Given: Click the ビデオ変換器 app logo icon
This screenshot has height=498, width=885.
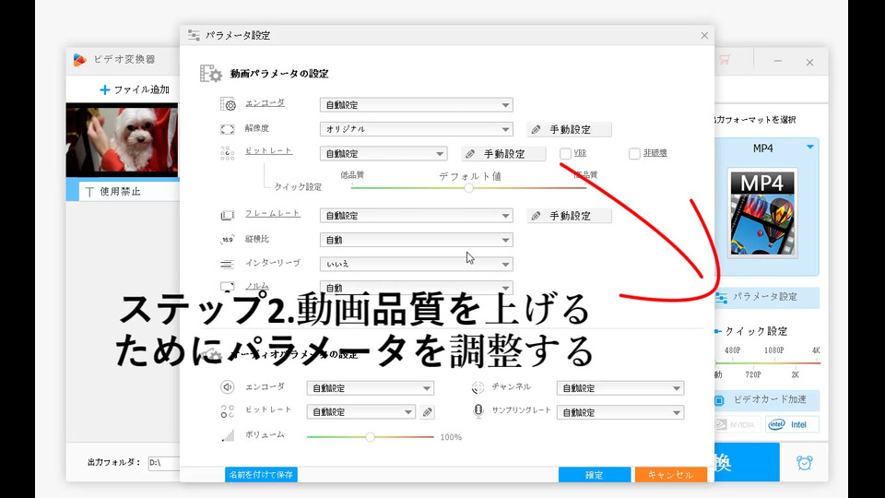Looking at the screenshot, I should point(80,59).
